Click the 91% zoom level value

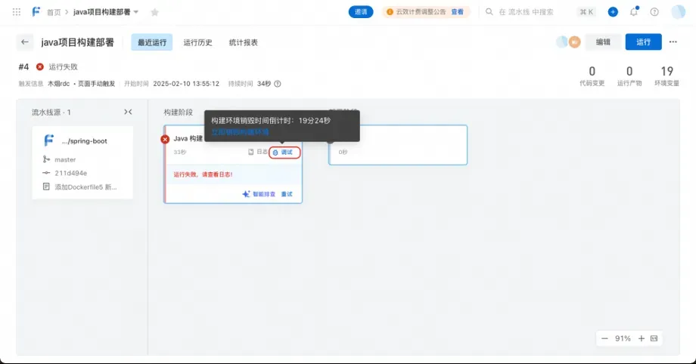click(623, 339)
